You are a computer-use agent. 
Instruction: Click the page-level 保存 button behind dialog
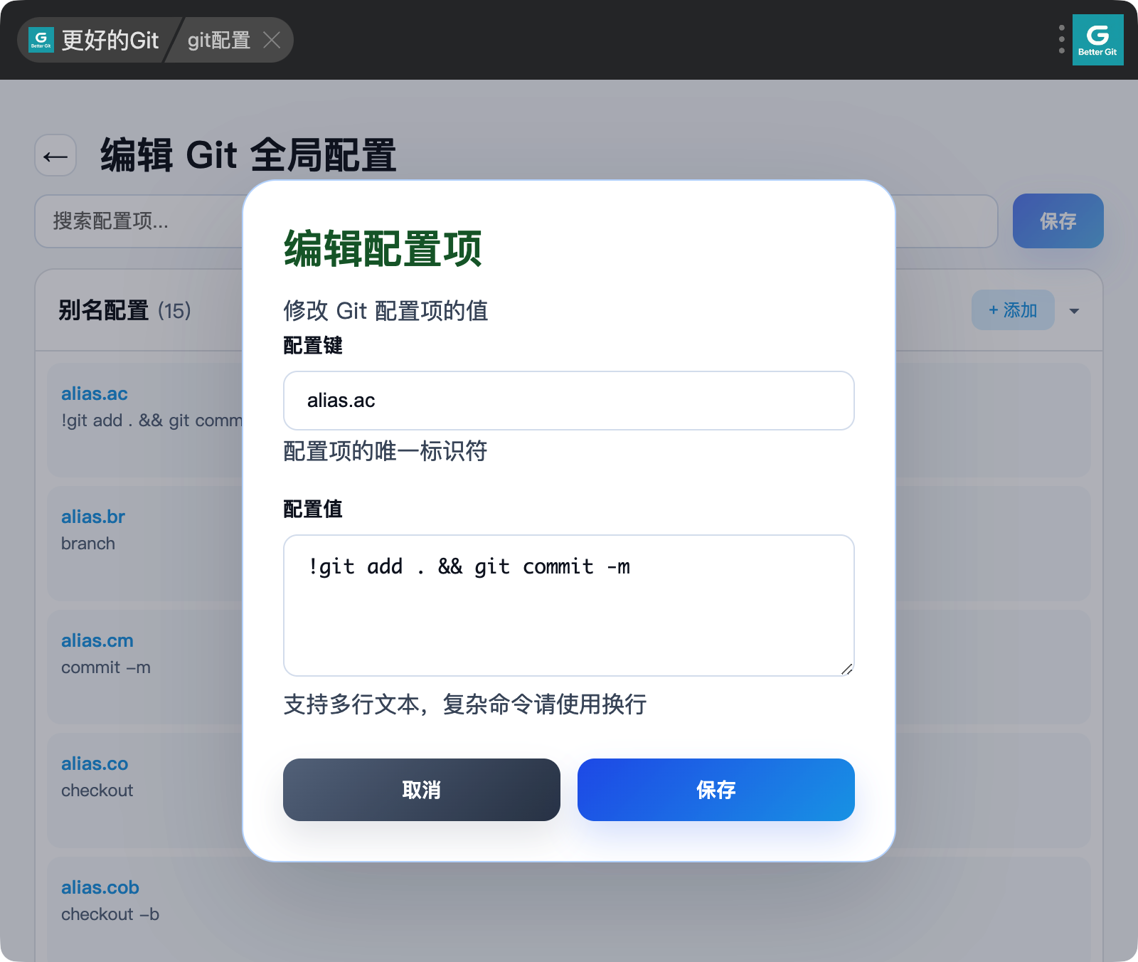pos(1058,221)
